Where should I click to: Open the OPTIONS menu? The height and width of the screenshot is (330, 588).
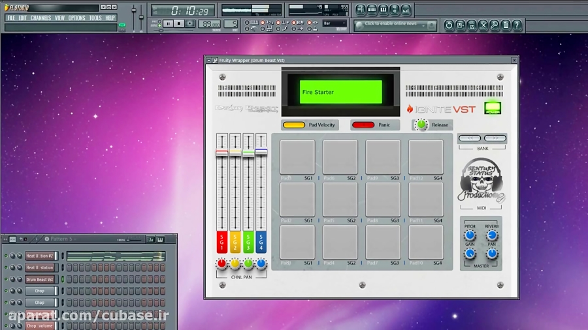coord(76,18)
